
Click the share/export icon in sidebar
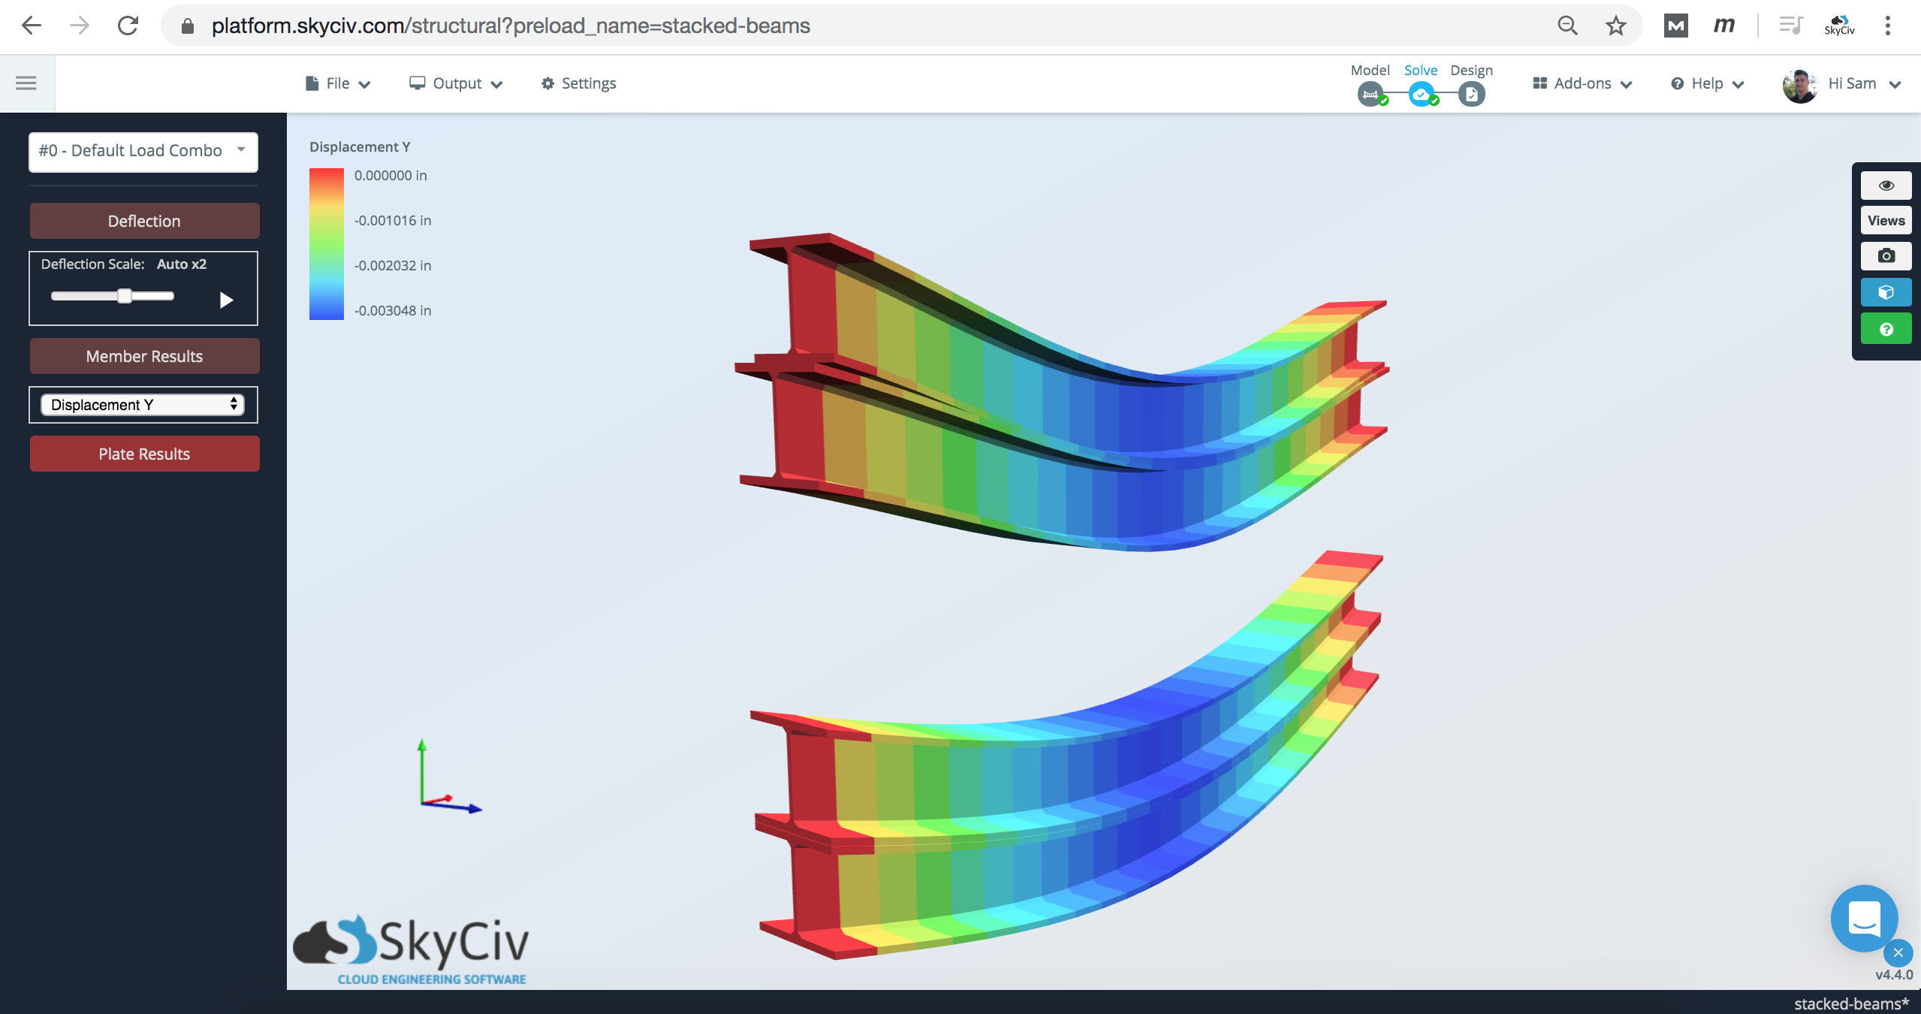(x=1886, y=294)
